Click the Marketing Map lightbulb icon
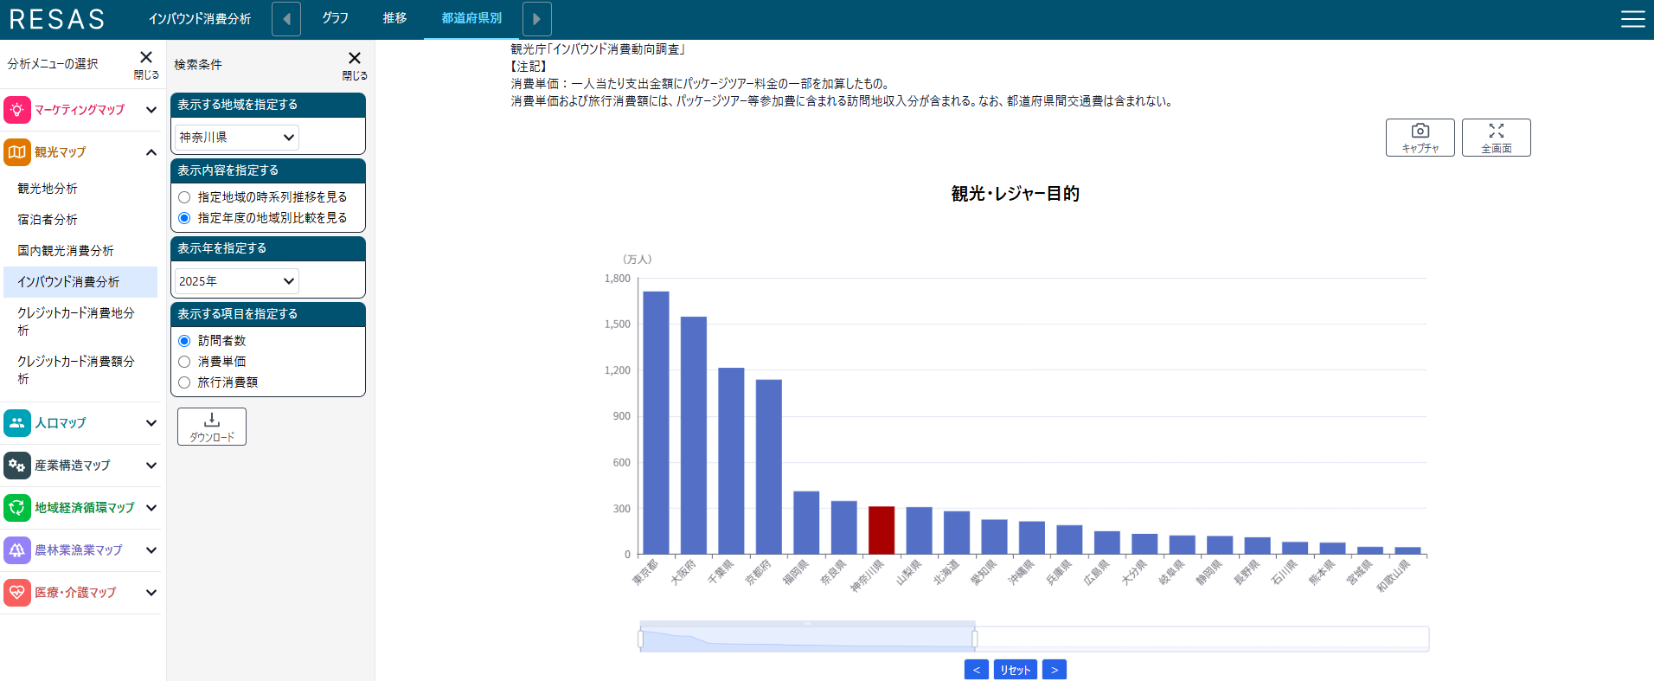1654x681 pixels. coord(17,110)
